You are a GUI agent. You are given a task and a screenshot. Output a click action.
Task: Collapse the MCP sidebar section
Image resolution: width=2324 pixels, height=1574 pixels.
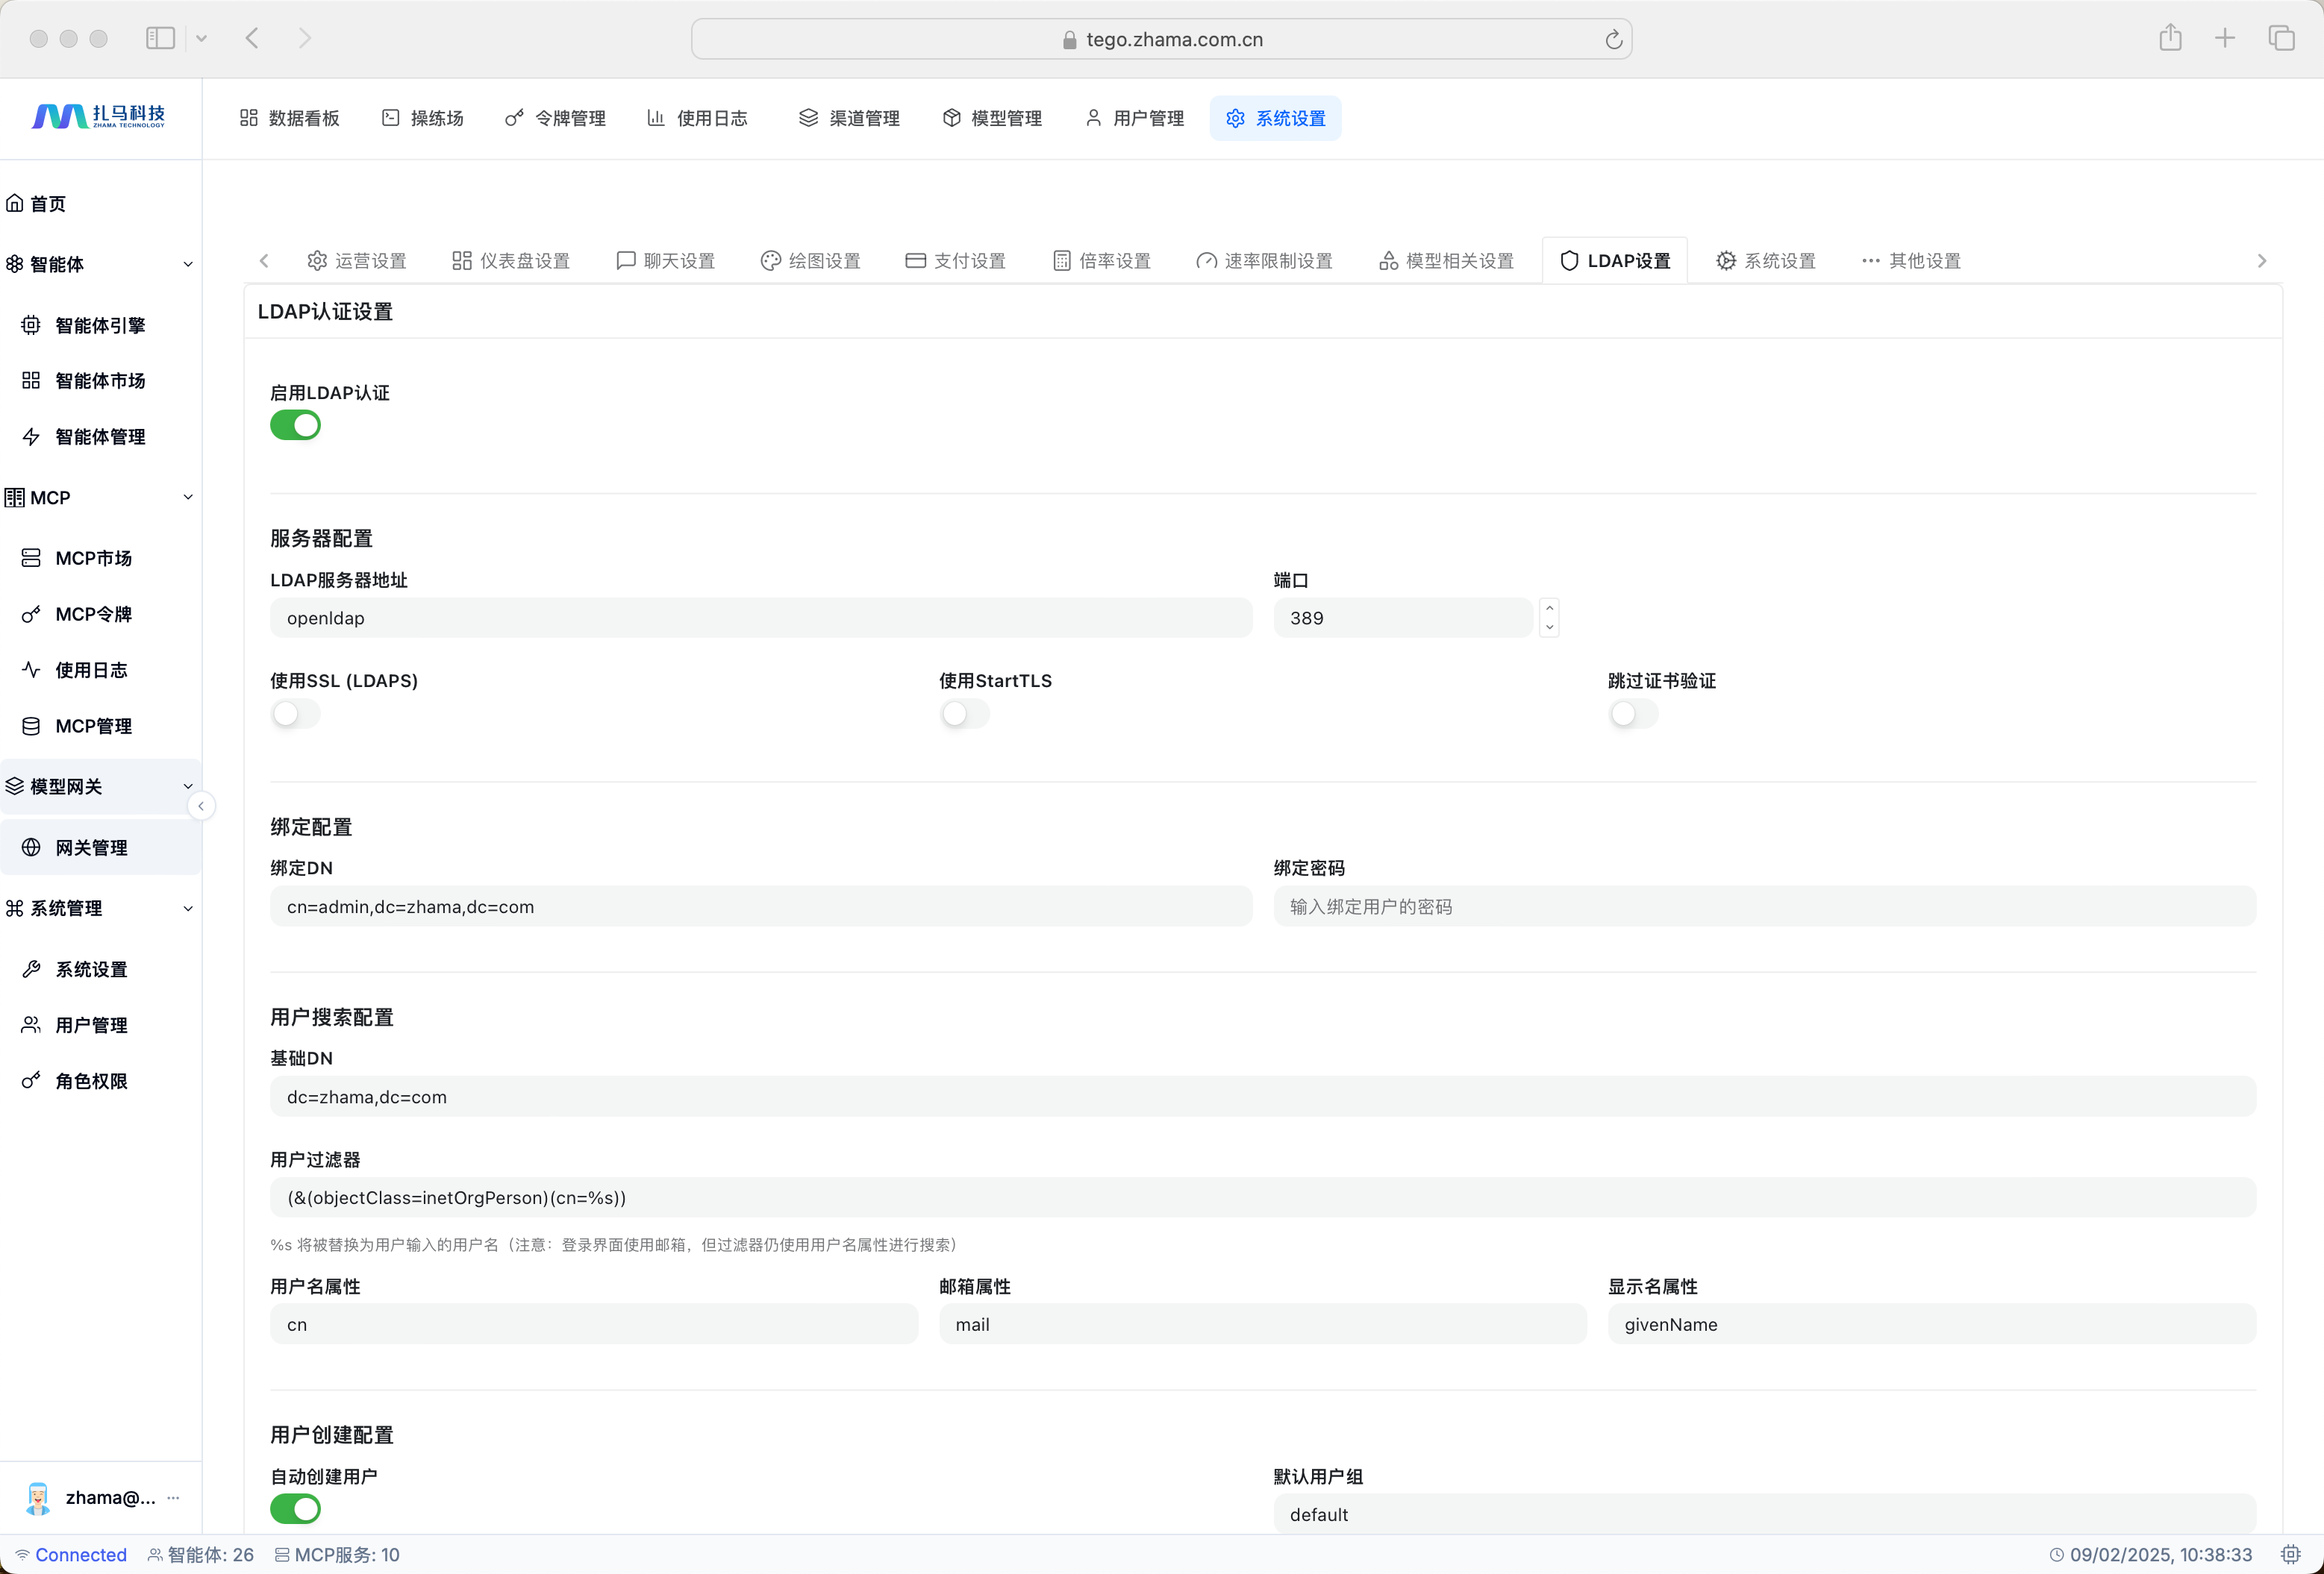[x=188, y=498]
